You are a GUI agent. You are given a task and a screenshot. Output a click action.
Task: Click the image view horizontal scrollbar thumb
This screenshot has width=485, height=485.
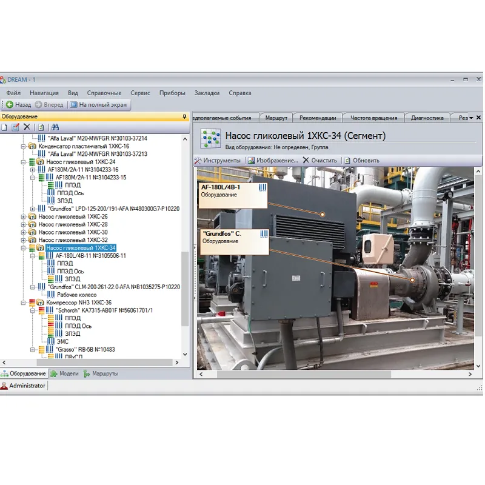pyautogui.click(x=304, y=374)
